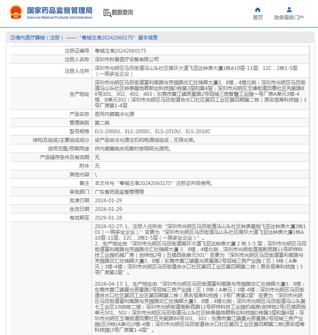Select 深圳市科曼医疗设备有限公司 registrant name
The image size is (318, 335).
(127, 59)
